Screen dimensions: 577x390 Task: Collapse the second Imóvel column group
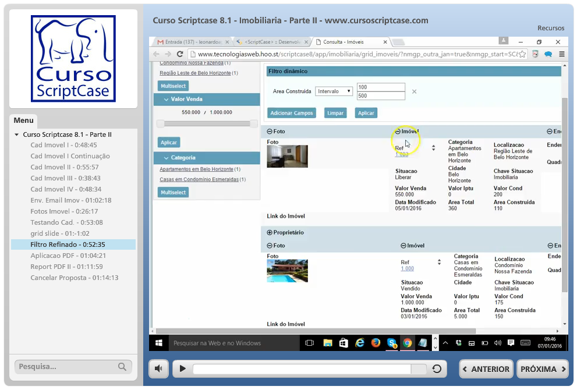pos(403,246)
